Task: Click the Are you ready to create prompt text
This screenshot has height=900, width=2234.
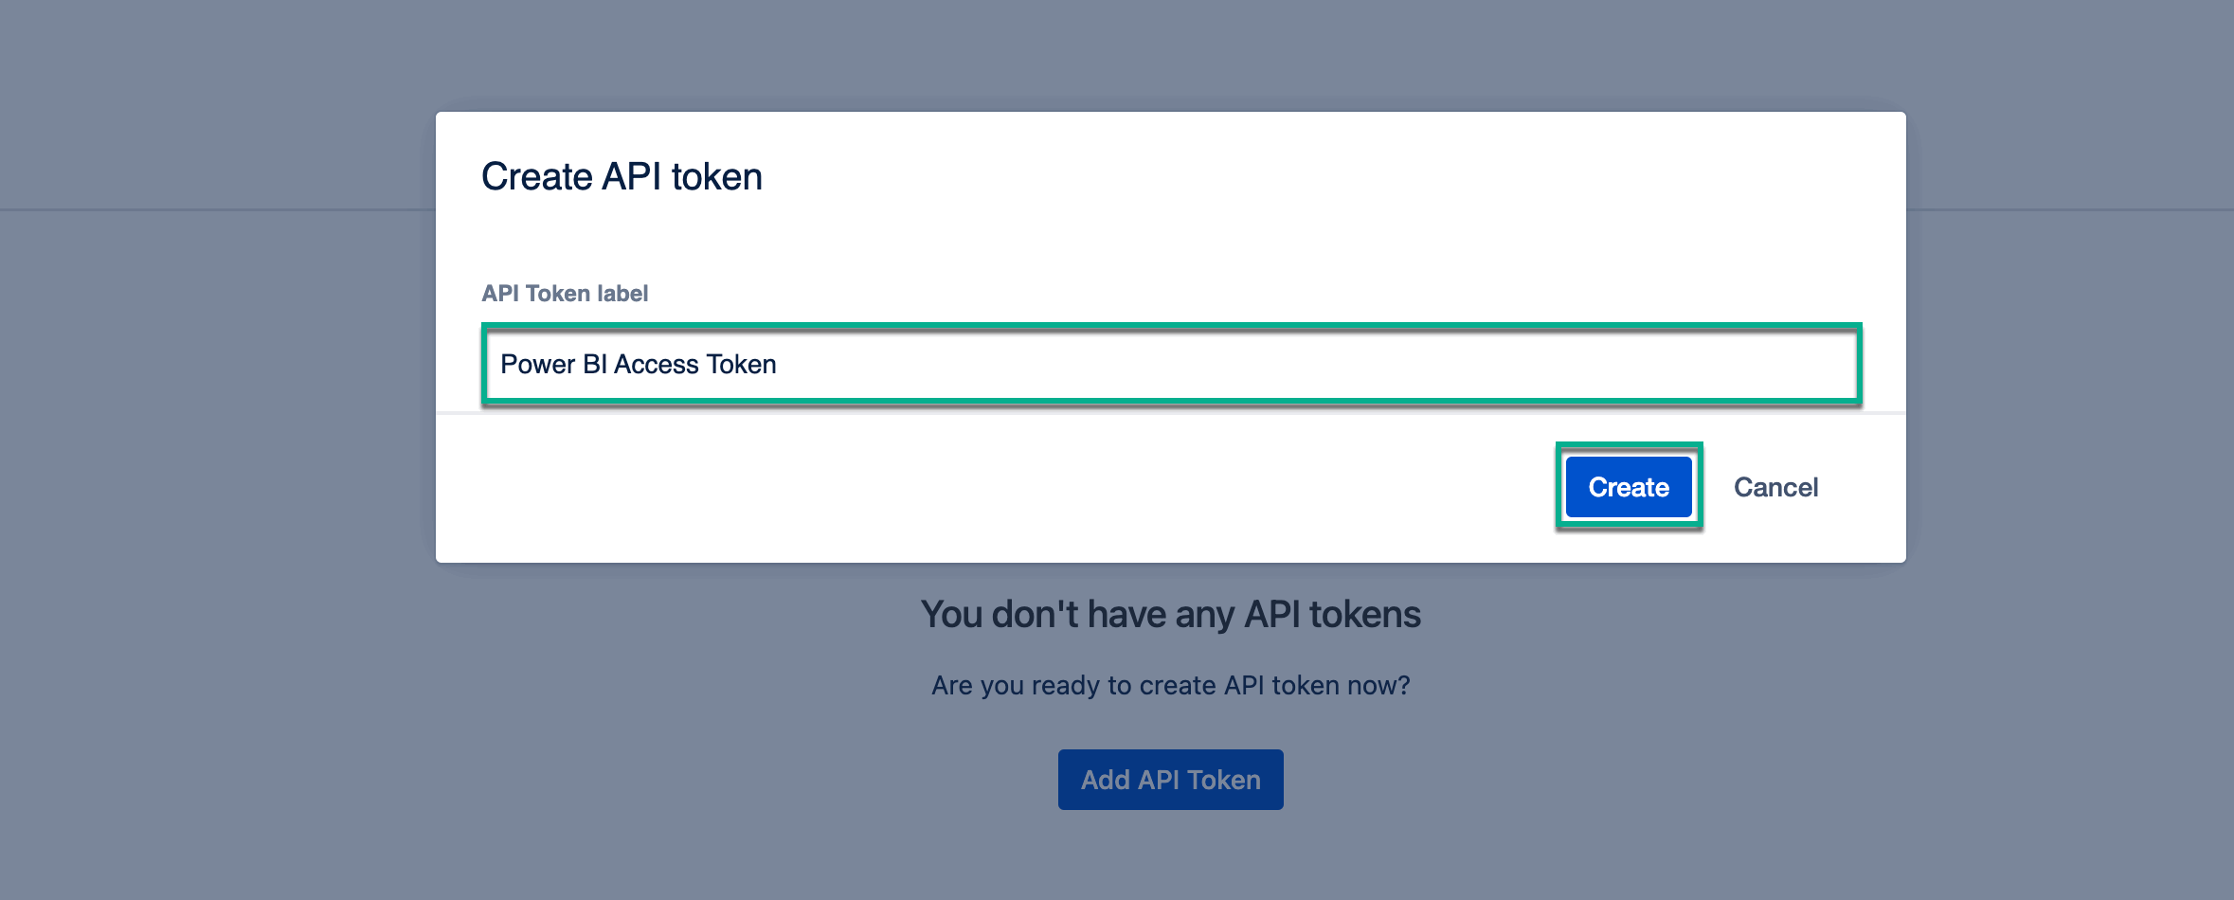Action: pyautogui.click(x=1170, y=685)
